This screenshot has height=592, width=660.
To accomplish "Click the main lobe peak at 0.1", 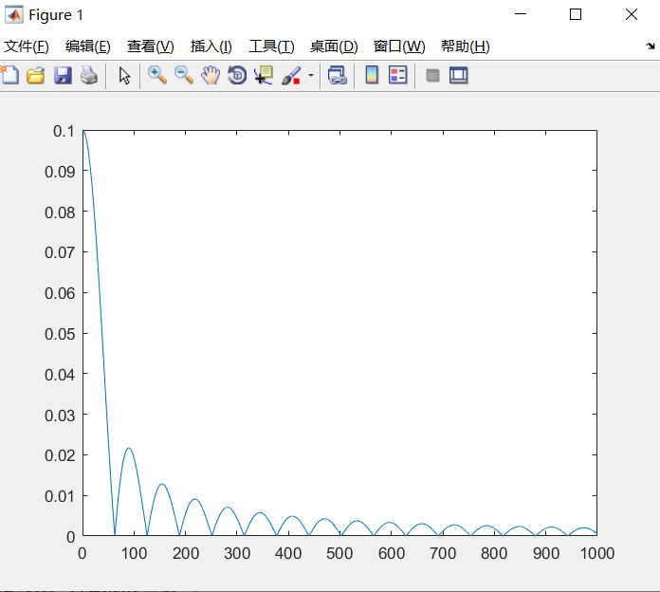I will point(83,131).
